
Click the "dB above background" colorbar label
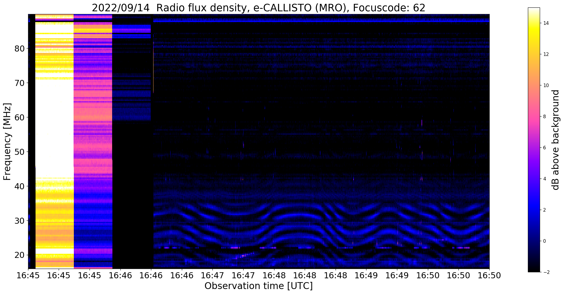tap(556, 140)
